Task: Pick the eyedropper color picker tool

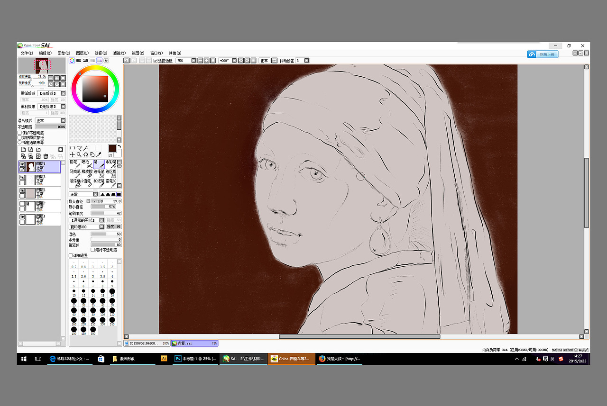Action: pos(99,154)
